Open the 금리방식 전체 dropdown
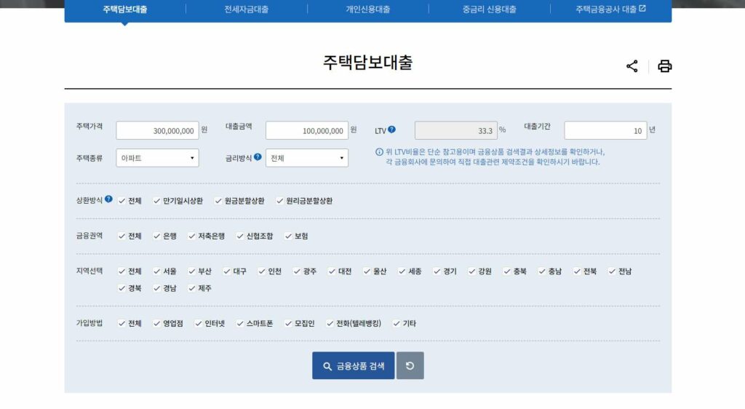The height and width of the screenshot is (409, 745). click(x=307, y=158)
